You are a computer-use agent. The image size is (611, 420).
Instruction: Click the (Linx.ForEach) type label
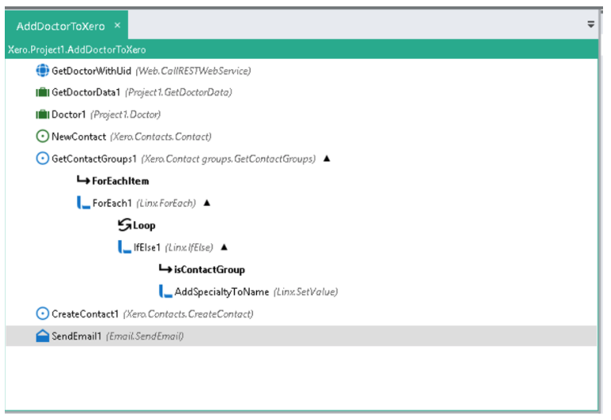pos(166,204)
